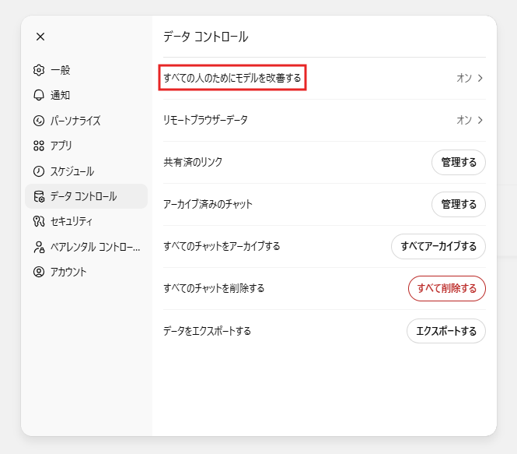Click the エクスポートする button

pyautogui.click(x=446, y=331)
